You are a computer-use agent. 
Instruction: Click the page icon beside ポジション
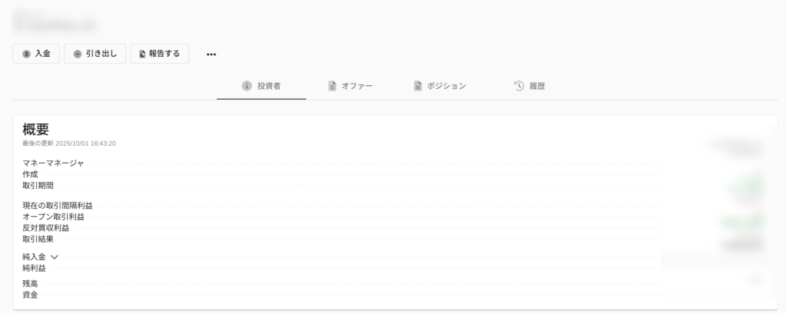[x=417, y=86]
